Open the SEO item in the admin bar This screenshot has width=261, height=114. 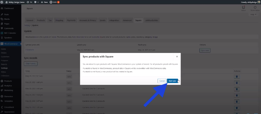pyautogui.click(x=55, y=2)
